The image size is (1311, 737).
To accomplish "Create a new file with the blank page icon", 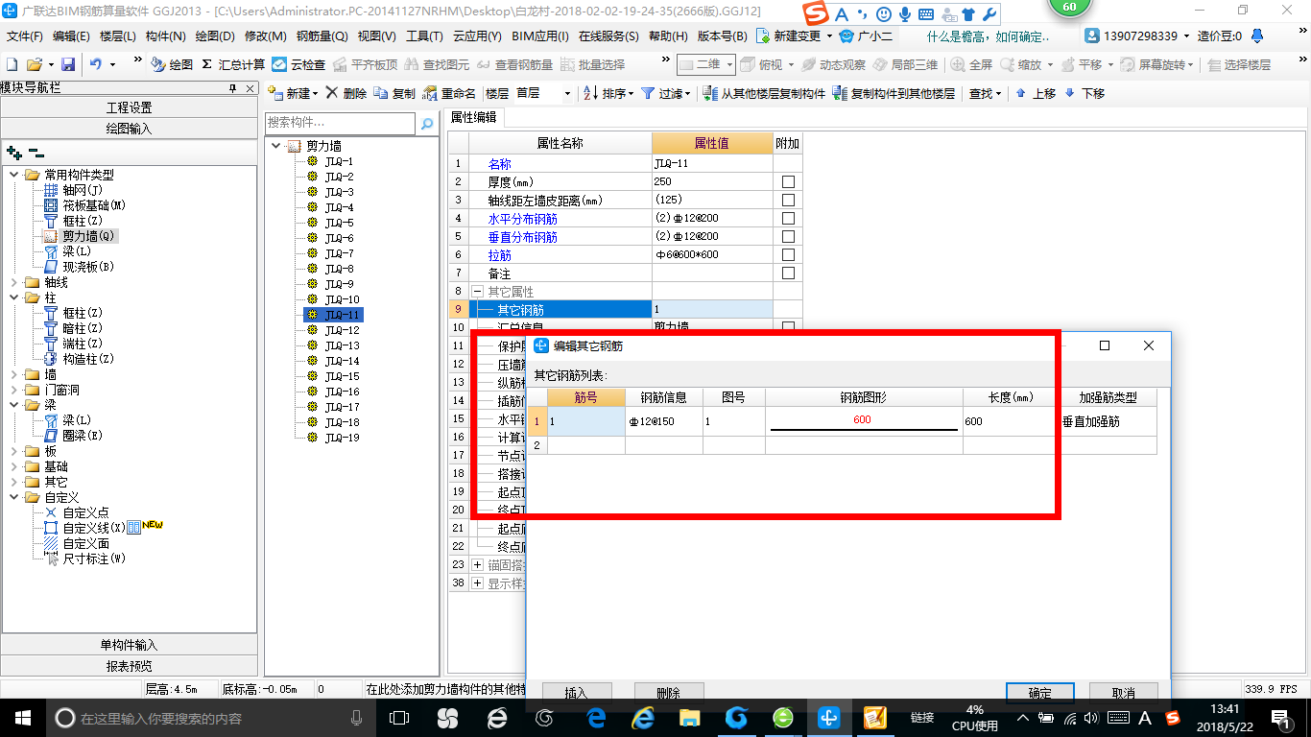I will (12, 64).
